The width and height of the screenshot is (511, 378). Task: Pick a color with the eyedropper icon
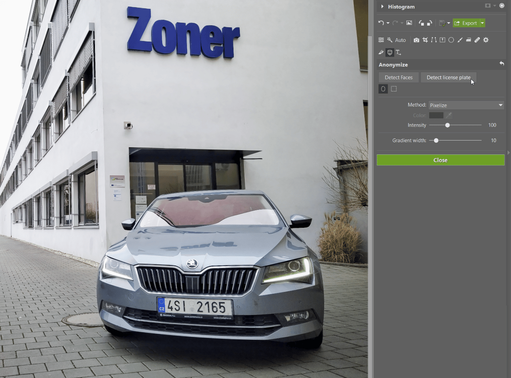coord(449,115)
